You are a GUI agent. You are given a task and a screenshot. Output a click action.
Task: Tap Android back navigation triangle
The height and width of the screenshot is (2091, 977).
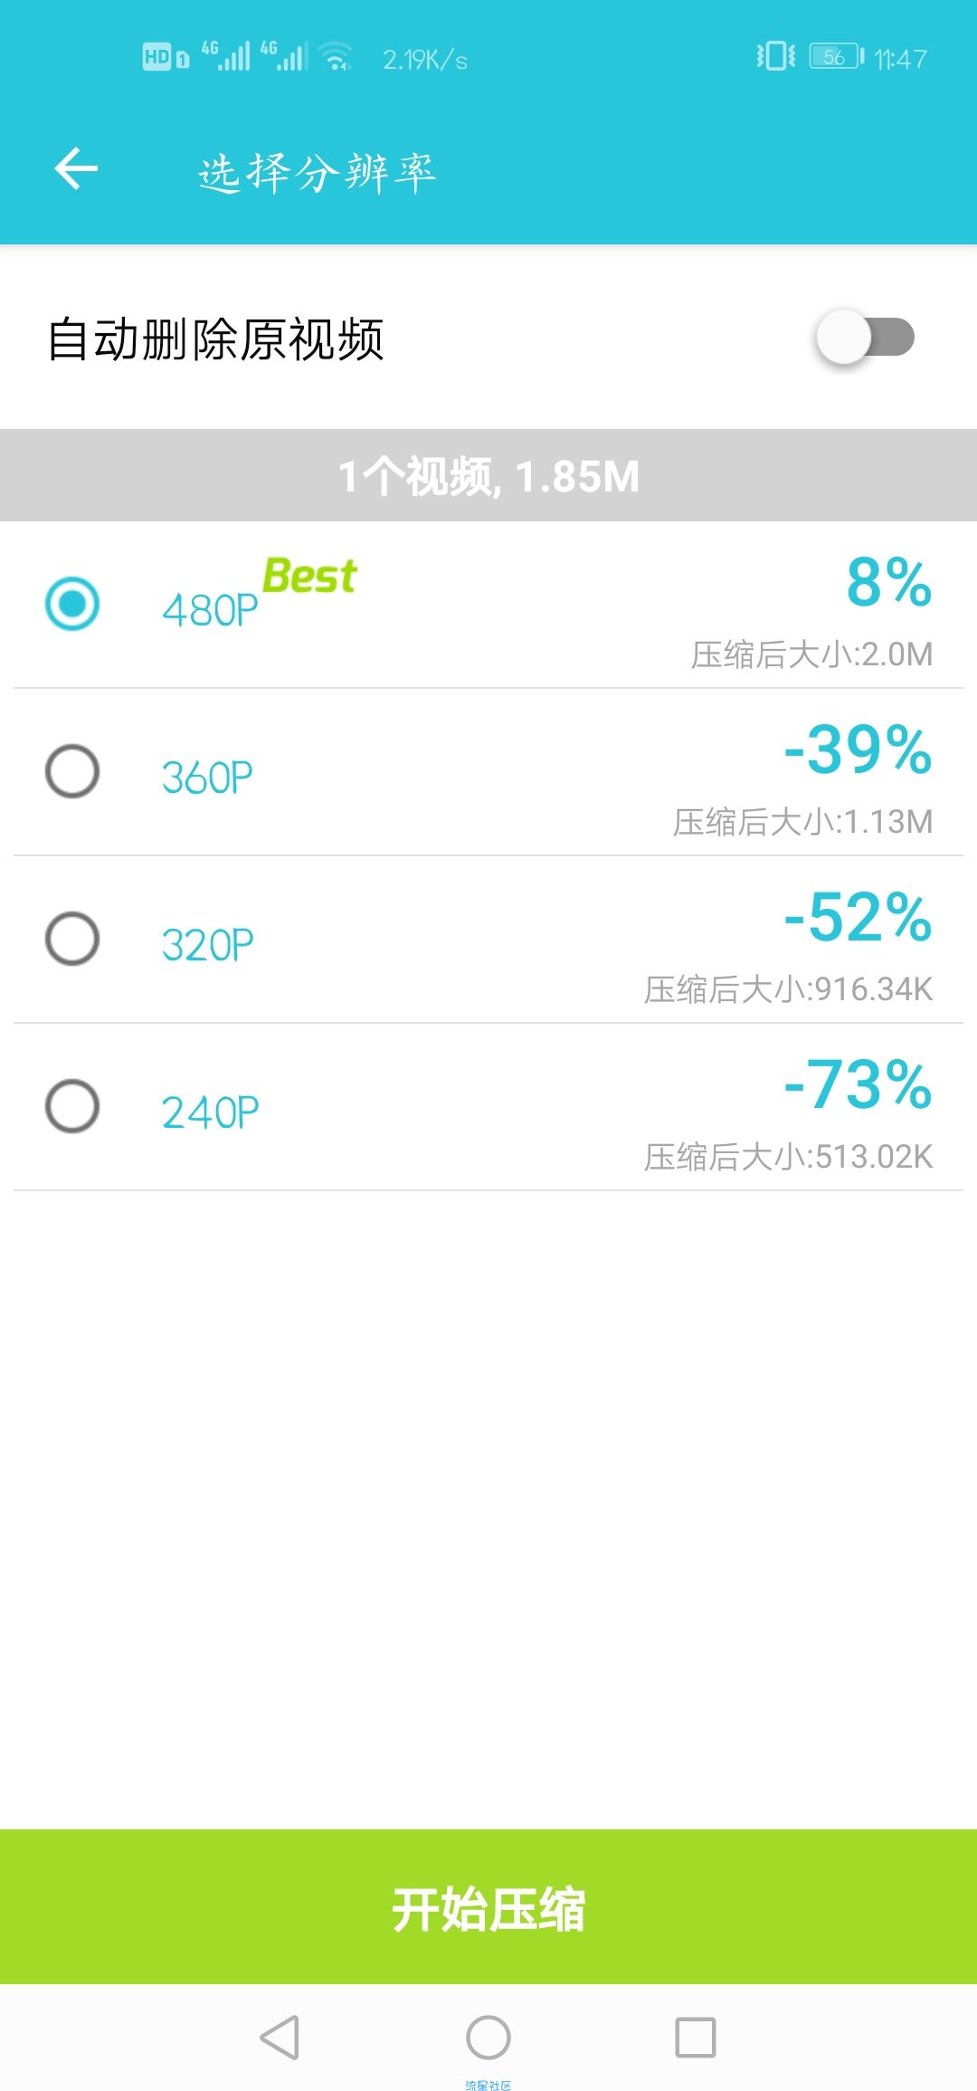pos(280,2038)
